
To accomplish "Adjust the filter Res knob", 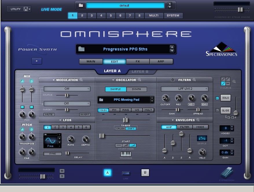I will (x=178, y=98).
